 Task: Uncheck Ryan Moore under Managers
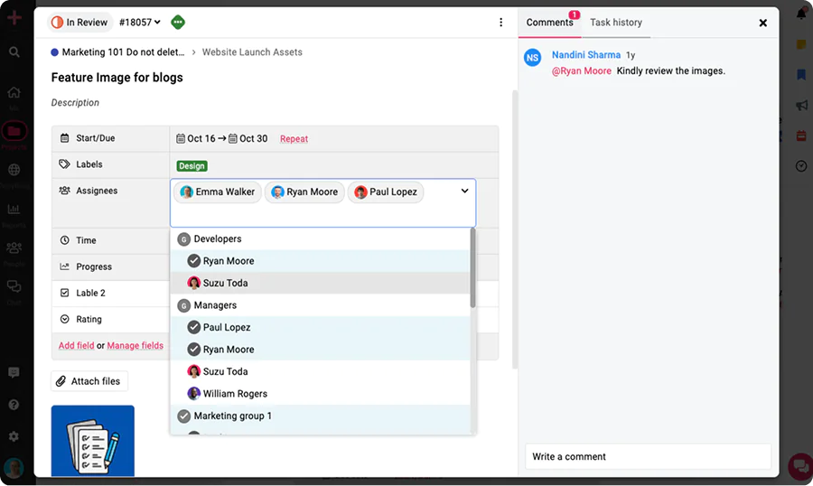click(x=320, y=350)
